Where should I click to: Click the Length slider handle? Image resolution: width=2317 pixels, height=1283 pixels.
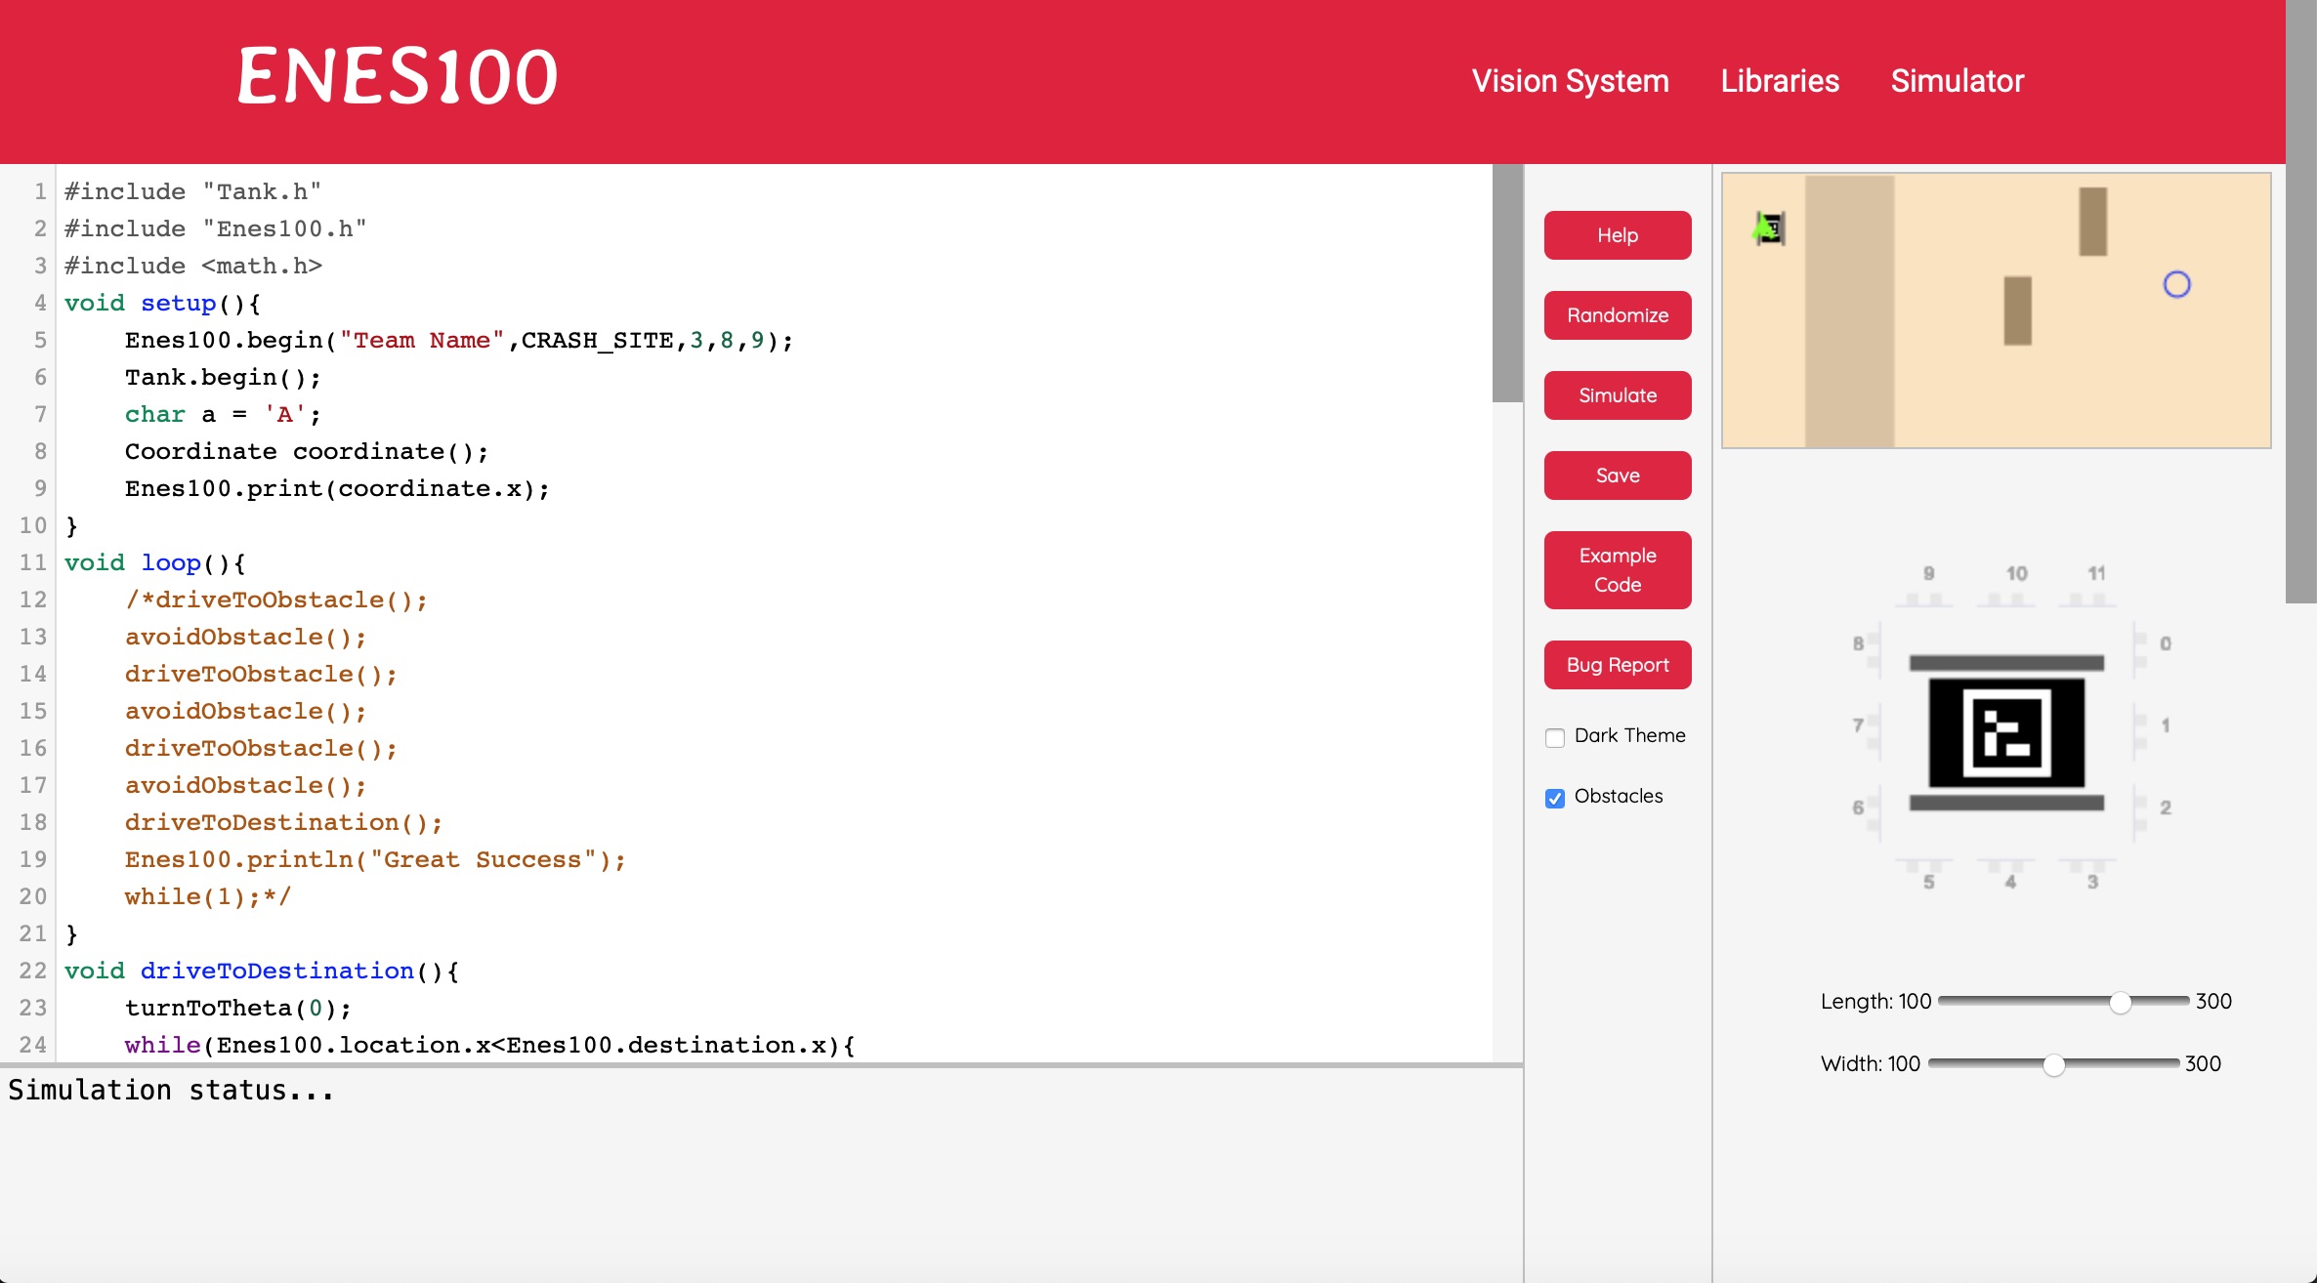click(x=2120, y=1003)
